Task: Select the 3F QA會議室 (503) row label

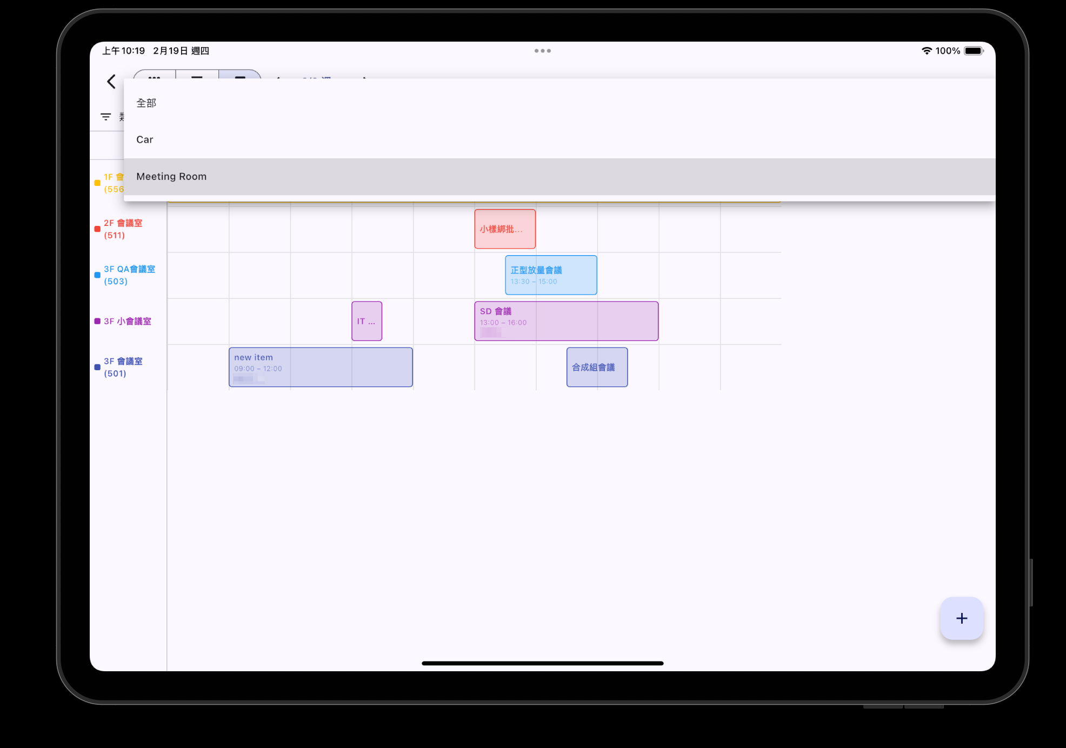Action: [x=129, y=275]
